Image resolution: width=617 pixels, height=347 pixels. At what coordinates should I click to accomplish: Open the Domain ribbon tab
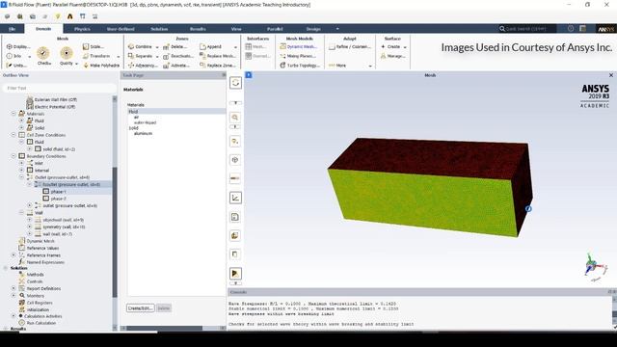tap(43, 29)
